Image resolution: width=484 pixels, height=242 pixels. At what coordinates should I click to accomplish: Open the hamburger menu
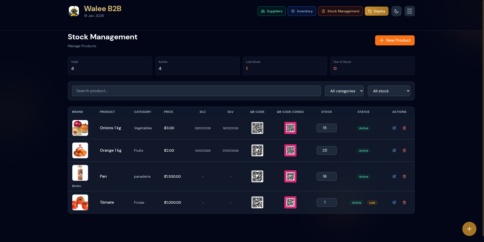pos(409,11)
